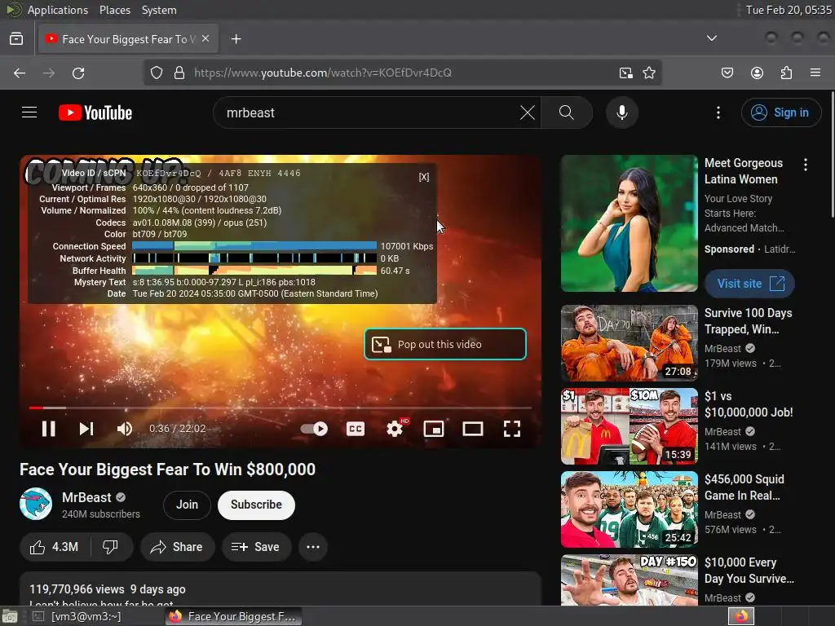Screen dimensions: 835x626
Task: Reload the current page
Action: click(x=78, y=73)
